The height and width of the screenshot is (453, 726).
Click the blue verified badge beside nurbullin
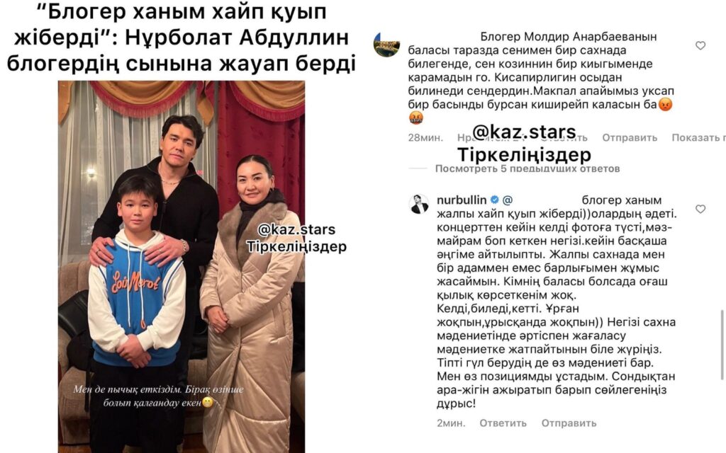click(494, 200)
